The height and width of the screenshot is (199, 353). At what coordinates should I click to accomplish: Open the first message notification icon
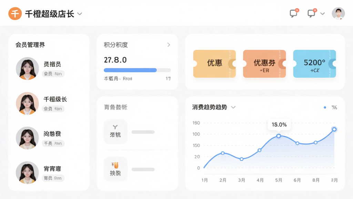click(x=294, y=13)
